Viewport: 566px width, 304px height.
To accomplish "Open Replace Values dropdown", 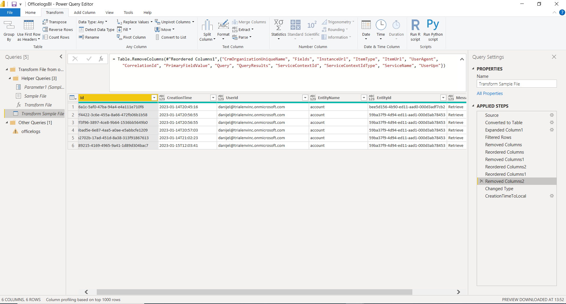I will pyautogui.click(x=134, y=22).
